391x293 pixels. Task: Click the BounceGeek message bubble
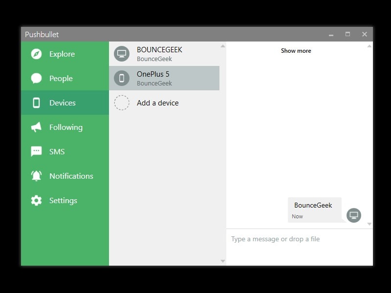(315, 210)
